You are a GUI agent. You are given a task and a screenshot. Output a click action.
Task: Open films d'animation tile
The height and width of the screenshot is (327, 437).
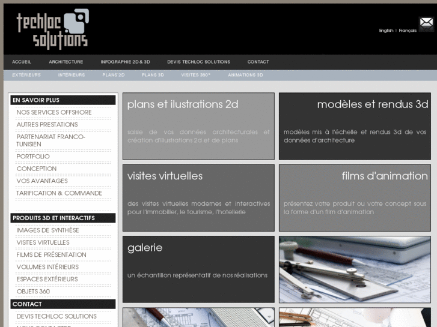[x=355, y=198]
